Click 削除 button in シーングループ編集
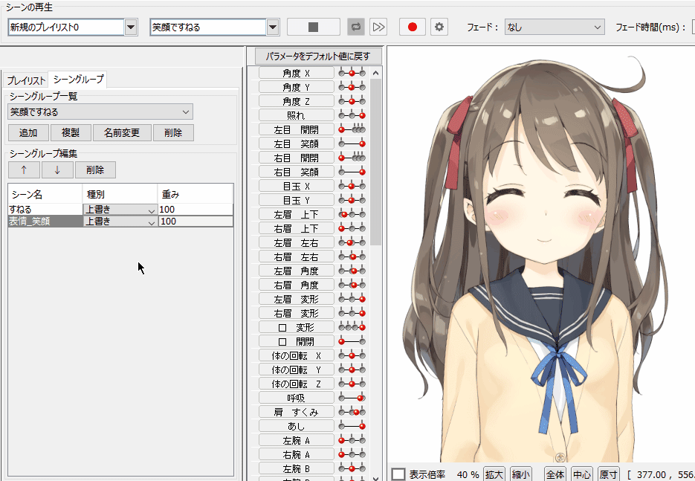This screenshot has width=695, height=481. [x=95, y=170]
